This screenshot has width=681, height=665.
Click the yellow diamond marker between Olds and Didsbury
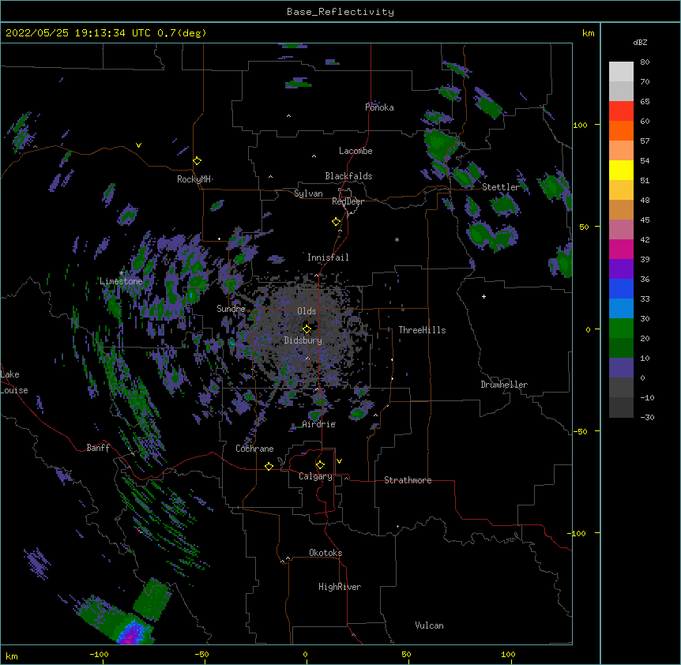point(307,329)
